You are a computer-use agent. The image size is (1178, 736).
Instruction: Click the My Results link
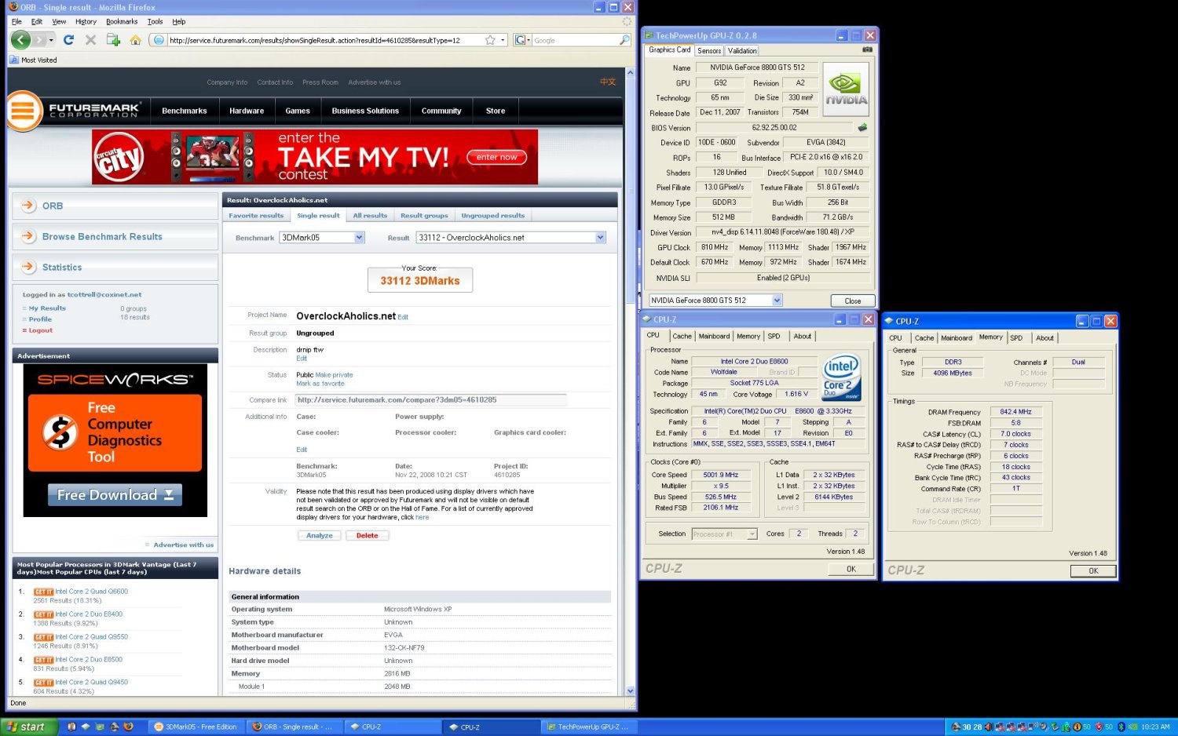pos(47,308)
